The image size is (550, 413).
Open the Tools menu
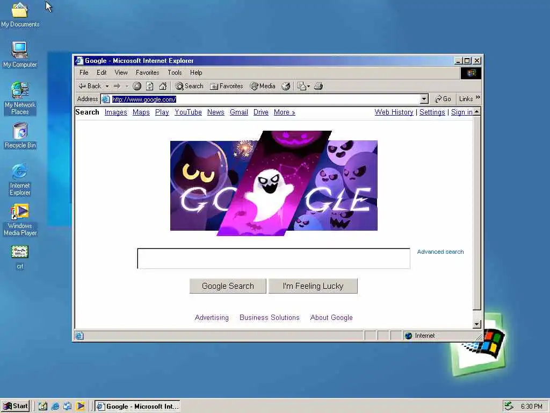pos(175,73)
